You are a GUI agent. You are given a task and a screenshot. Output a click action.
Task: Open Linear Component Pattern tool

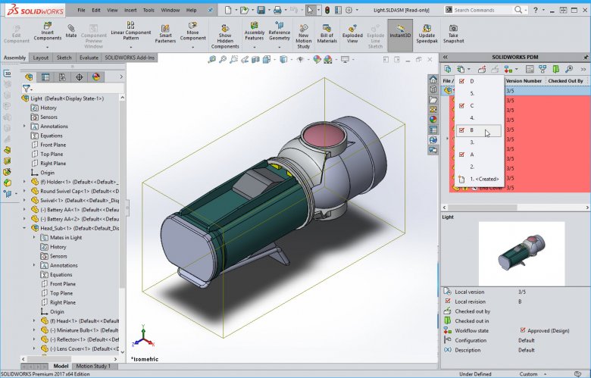click(x=130, y=31)
